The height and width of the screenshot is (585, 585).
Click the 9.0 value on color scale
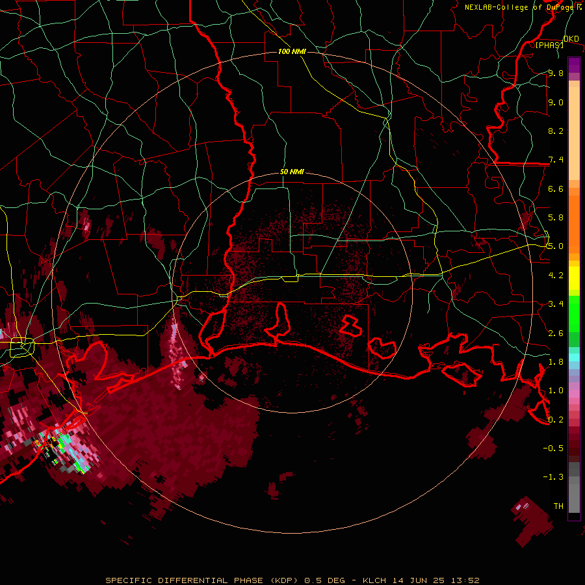click(x=556, y=102)
